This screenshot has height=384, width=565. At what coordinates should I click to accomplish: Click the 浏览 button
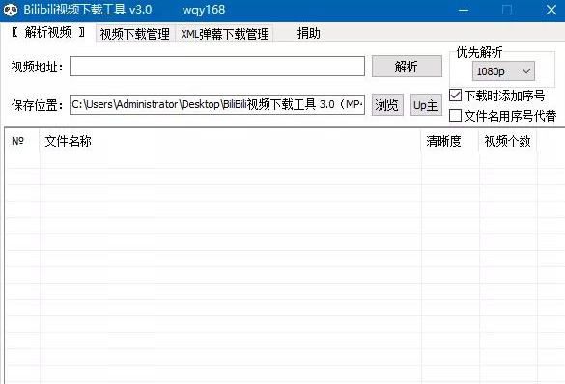(x=387, y=105)
